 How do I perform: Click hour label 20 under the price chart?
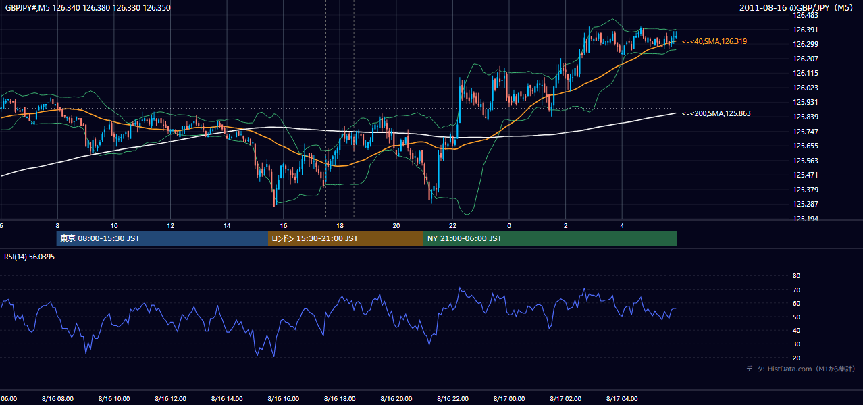tap(396, 226)
